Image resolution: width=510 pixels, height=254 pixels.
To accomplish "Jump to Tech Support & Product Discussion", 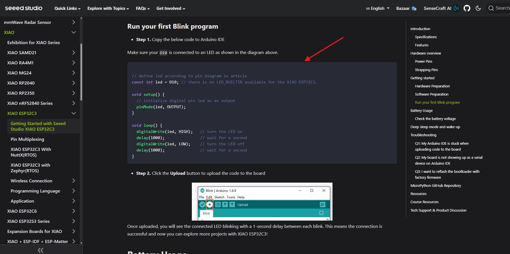I will 438,210.
